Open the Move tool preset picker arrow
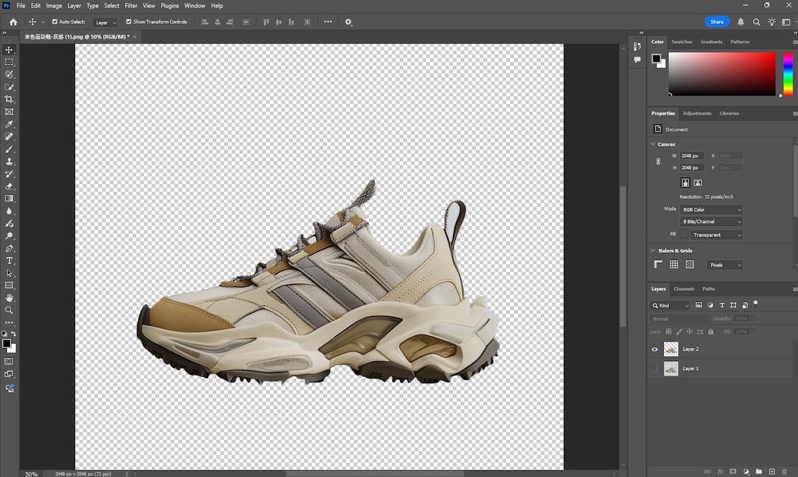The image size is (798, 477). [43, 22]
